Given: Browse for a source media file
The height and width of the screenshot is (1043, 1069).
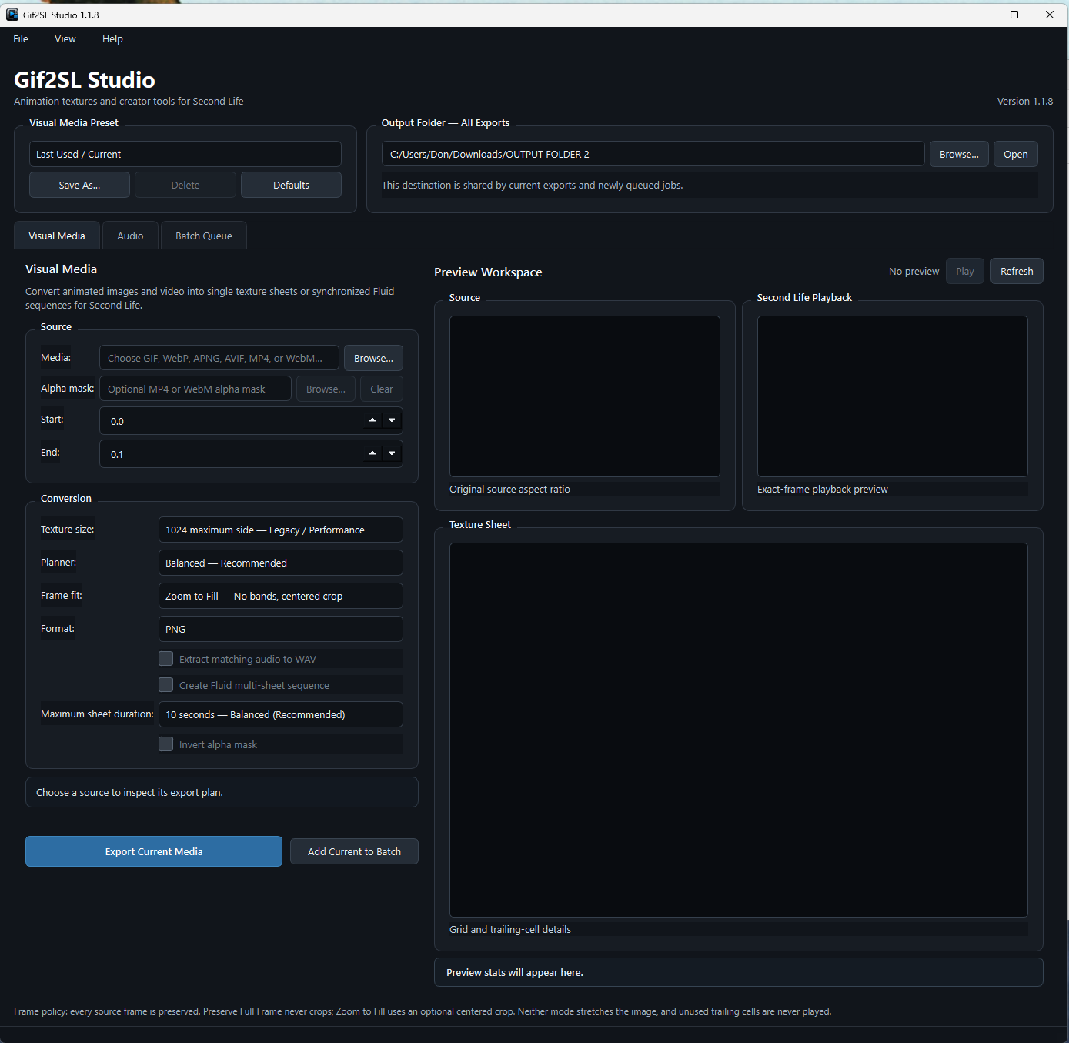Looking at the screenshot, I should [x=373, y=358].
